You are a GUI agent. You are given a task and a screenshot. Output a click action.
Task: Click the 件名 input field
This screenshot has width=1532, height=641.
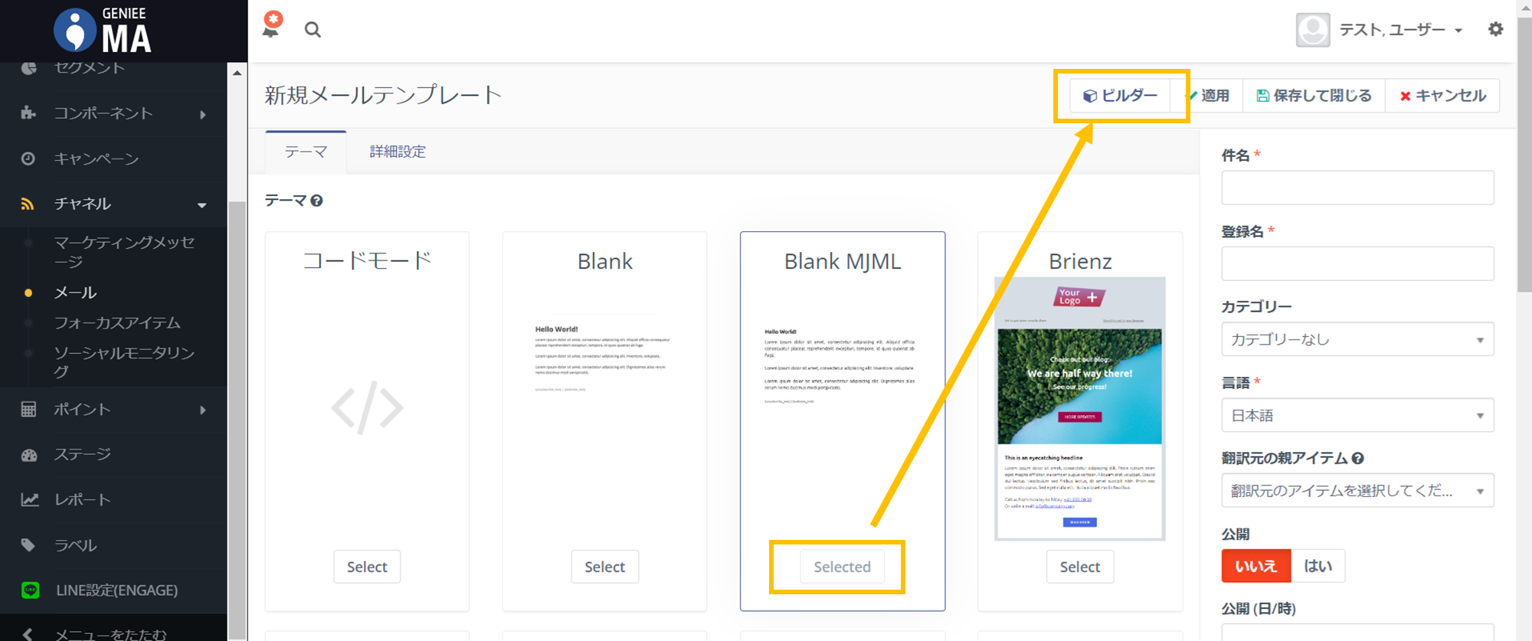click(1357, 188)
